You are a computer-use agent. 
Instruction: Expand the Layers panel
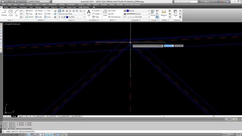(71, 20)
